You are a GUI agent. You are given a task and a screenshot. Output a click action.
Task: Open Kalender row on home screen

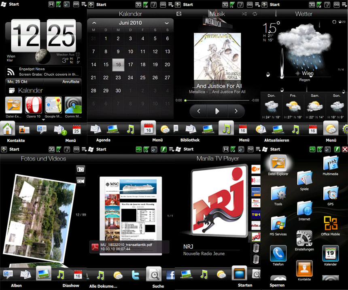point(43,90)
